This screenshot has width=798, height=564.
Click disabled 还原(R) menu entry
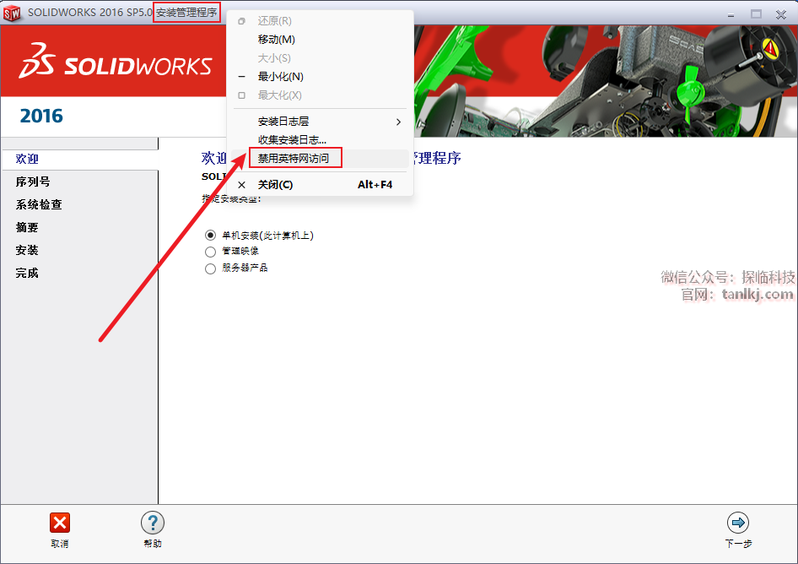click(x=320, y=21)
